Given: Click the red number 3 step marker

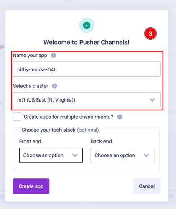Looking at the screenshot, I should (x=150, y=33).
